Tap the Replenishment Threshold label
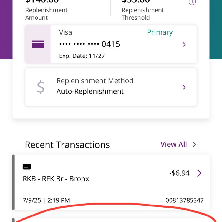222x222 pixels. 143,14
